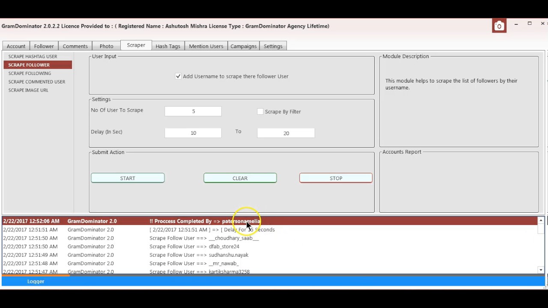Select the Process Completed log row

tap(270, 221)
